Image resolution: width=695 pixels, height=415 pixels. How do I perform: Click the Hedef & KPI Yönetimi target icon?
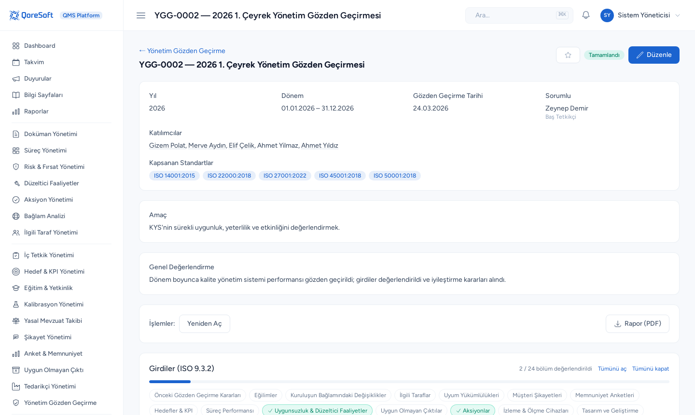point(16,272)
